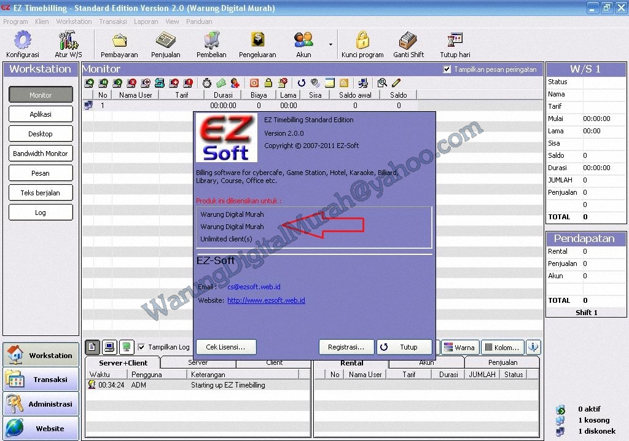Click the blue circular restart arrow in Monitor toolbar

click(x=301, y=83)
